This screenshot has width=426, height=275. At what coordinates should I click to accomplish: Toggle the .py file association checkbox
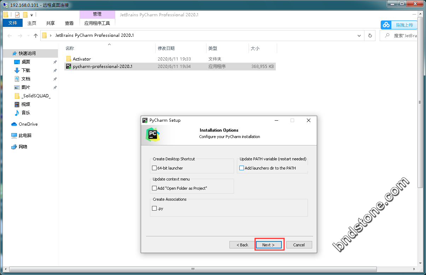(154, 208)
